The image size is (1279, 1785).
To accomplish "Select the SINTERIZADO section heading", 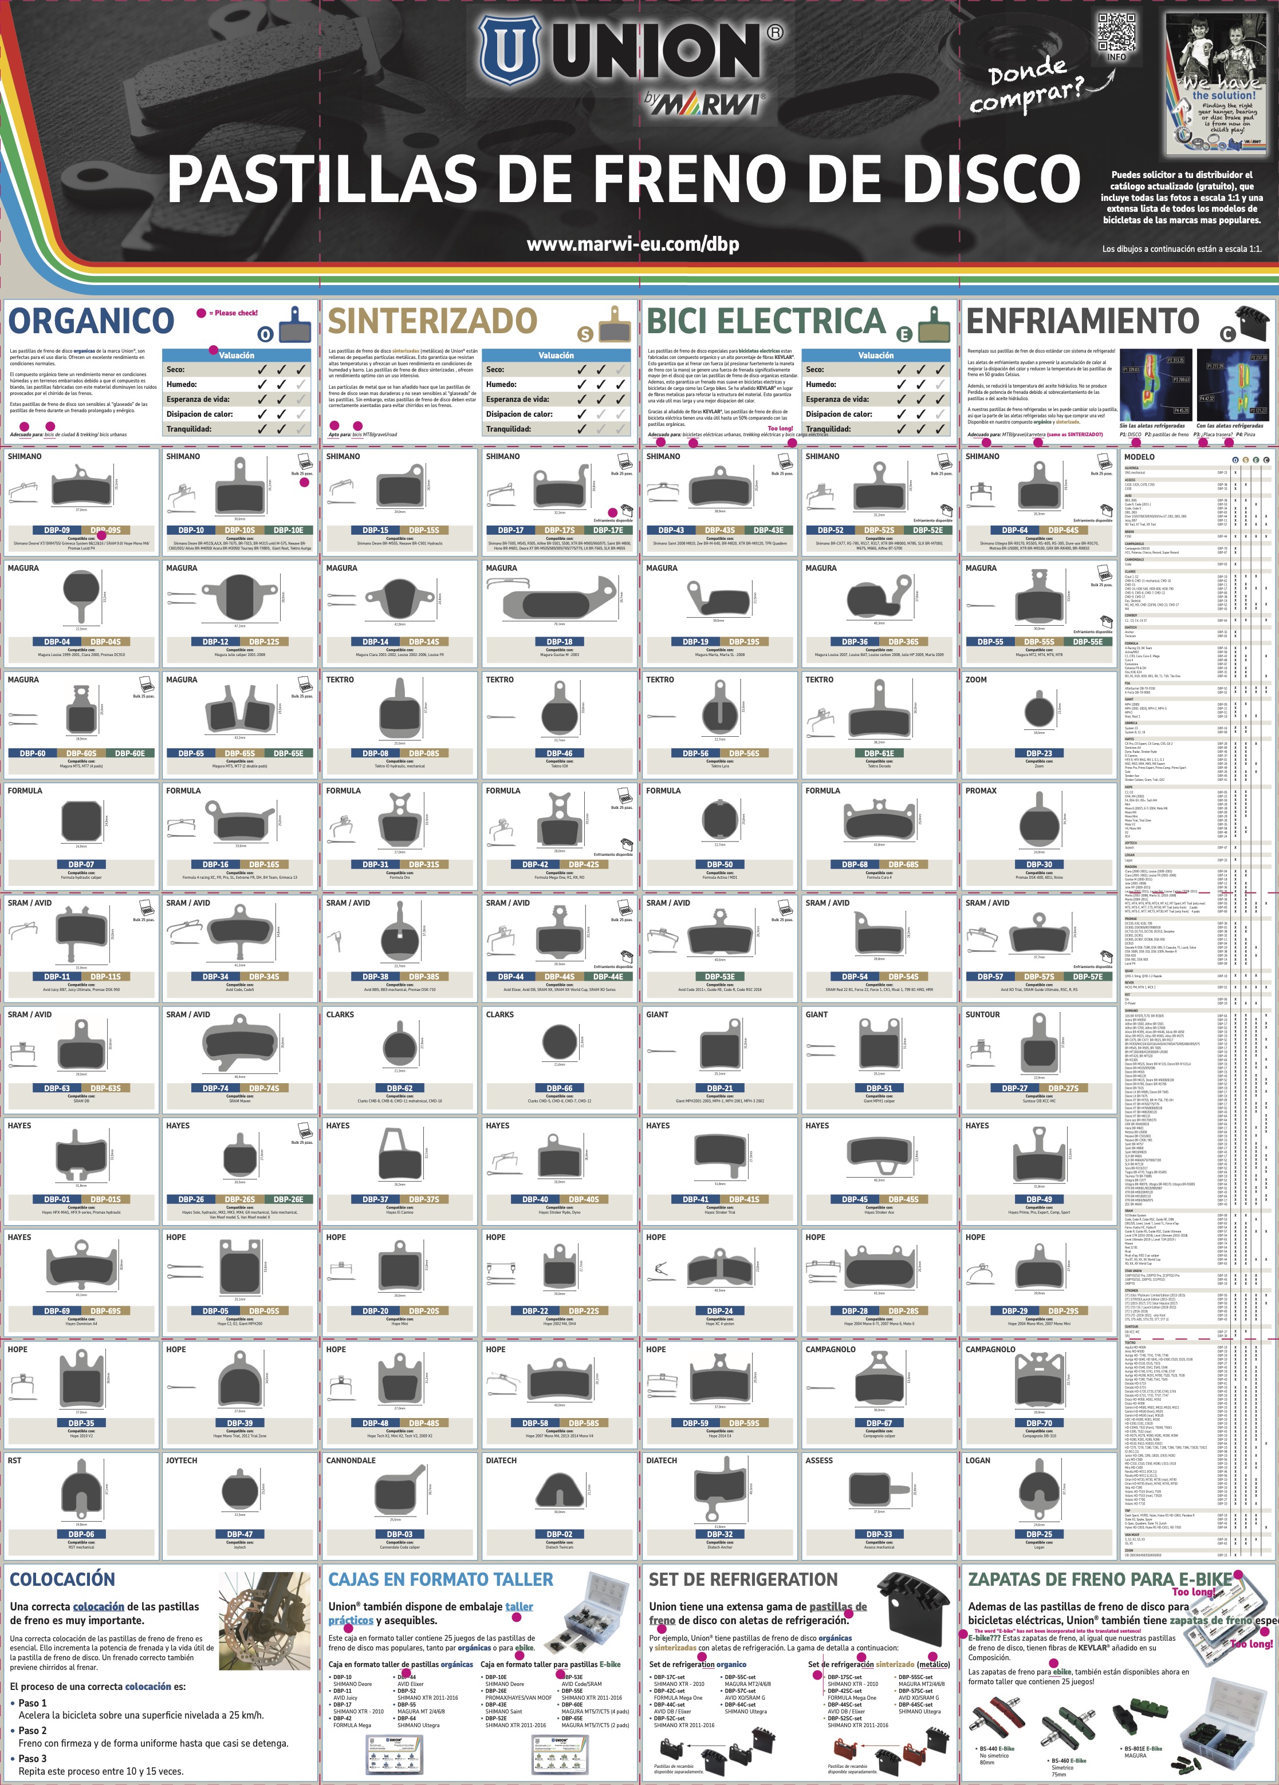I will click(432, 321).
